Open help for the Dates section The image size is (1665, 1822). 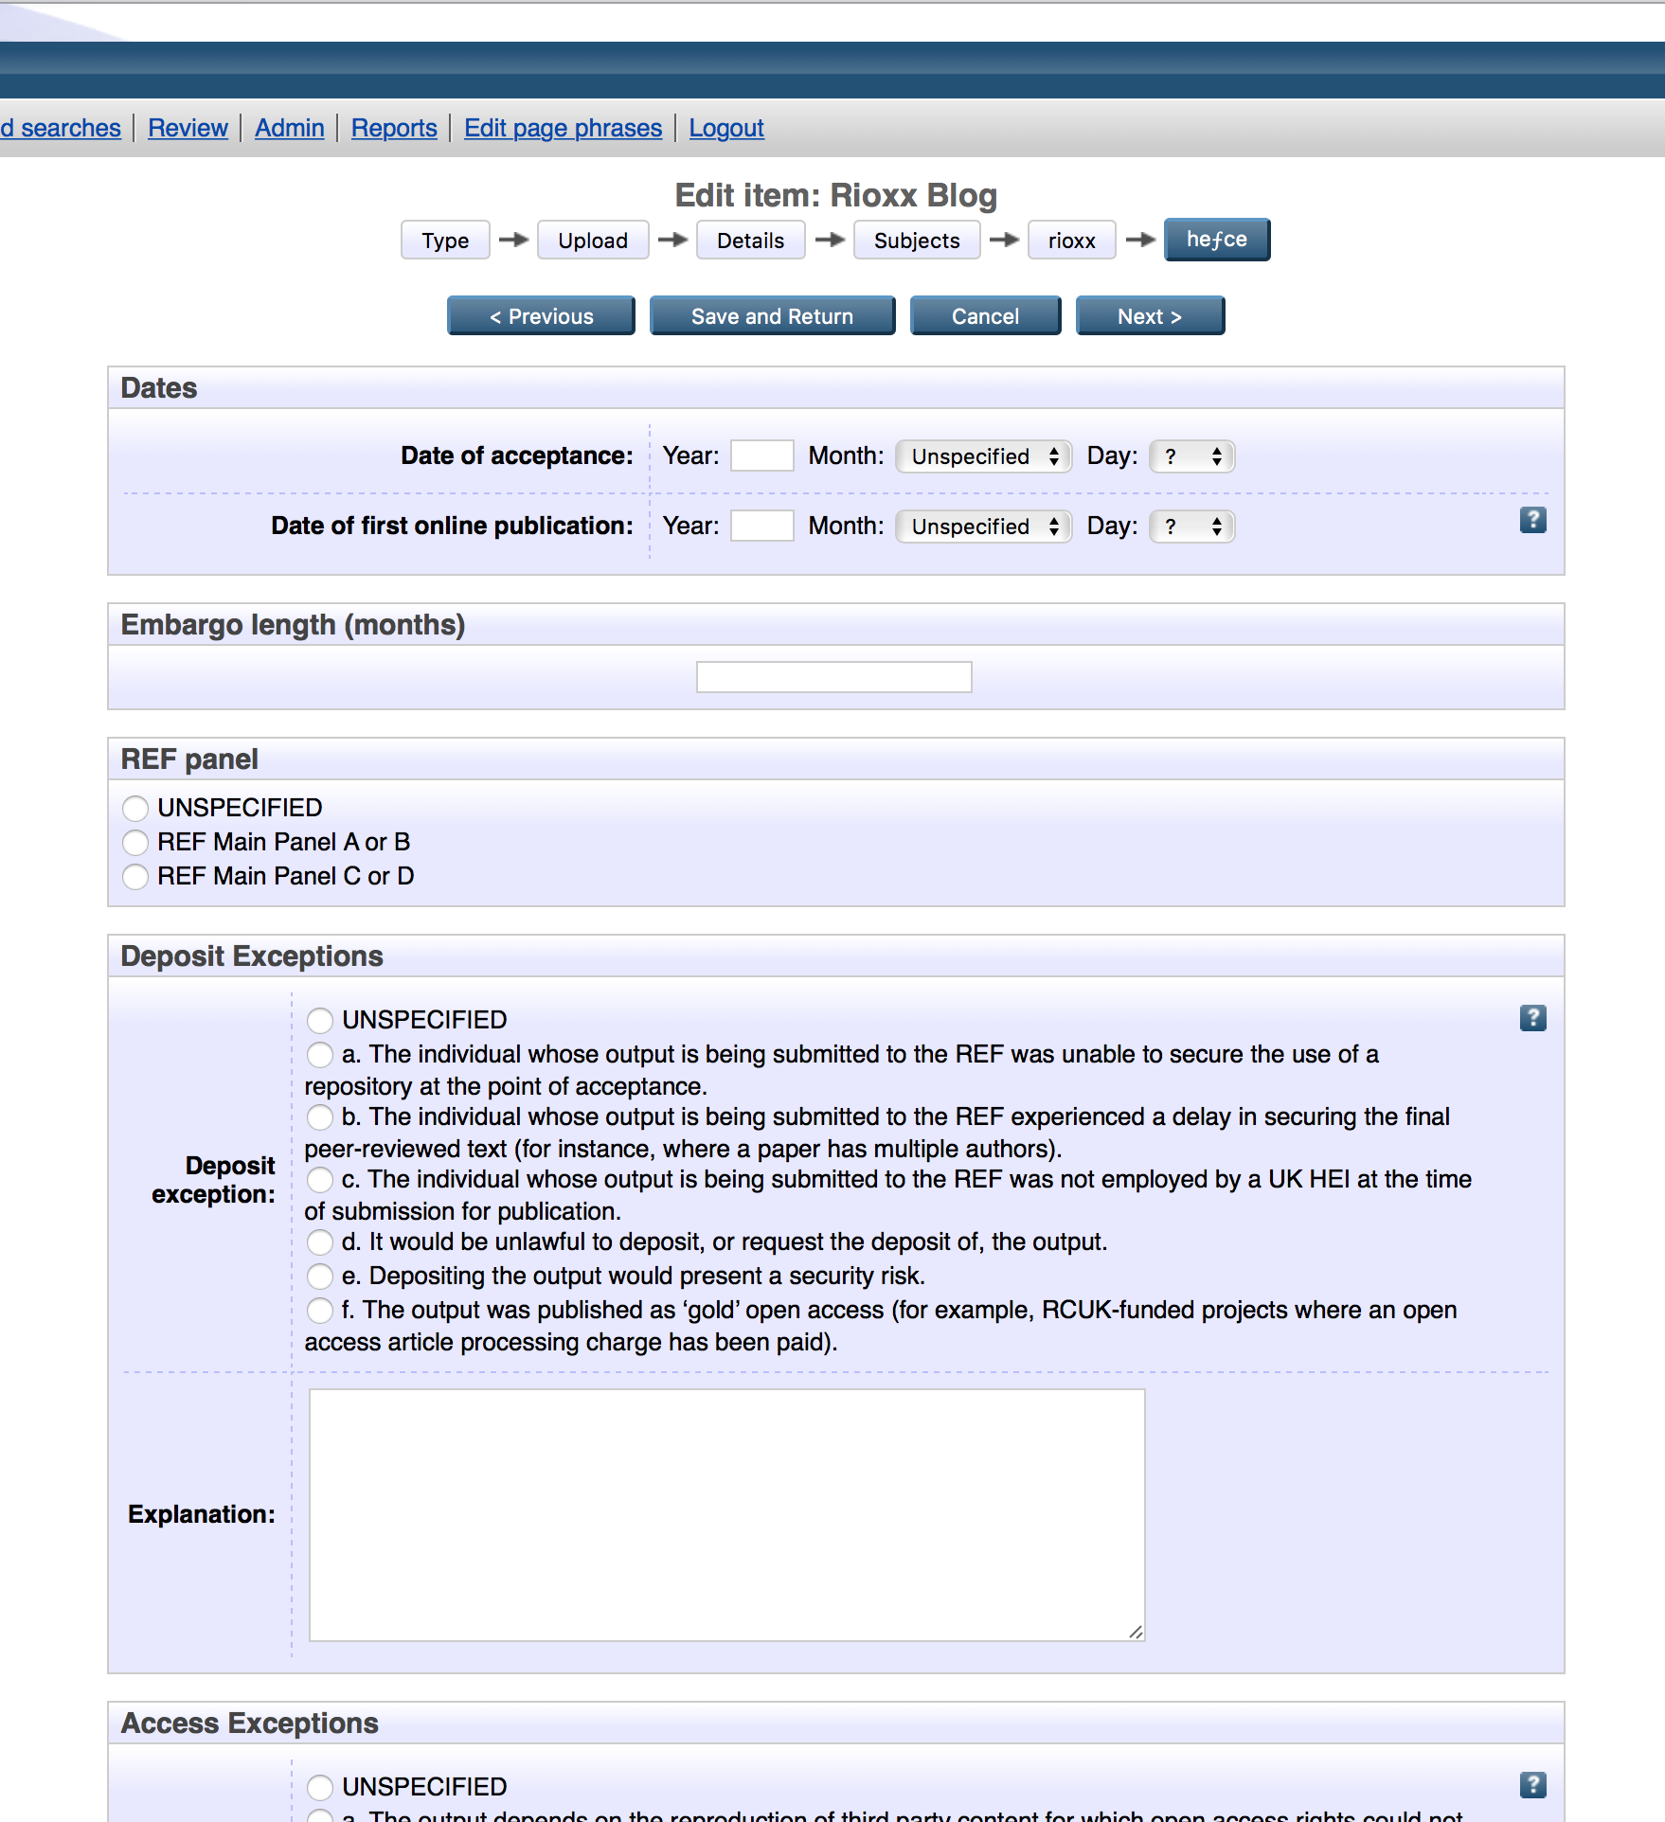pyautogui.click(x=1532, y=520)
